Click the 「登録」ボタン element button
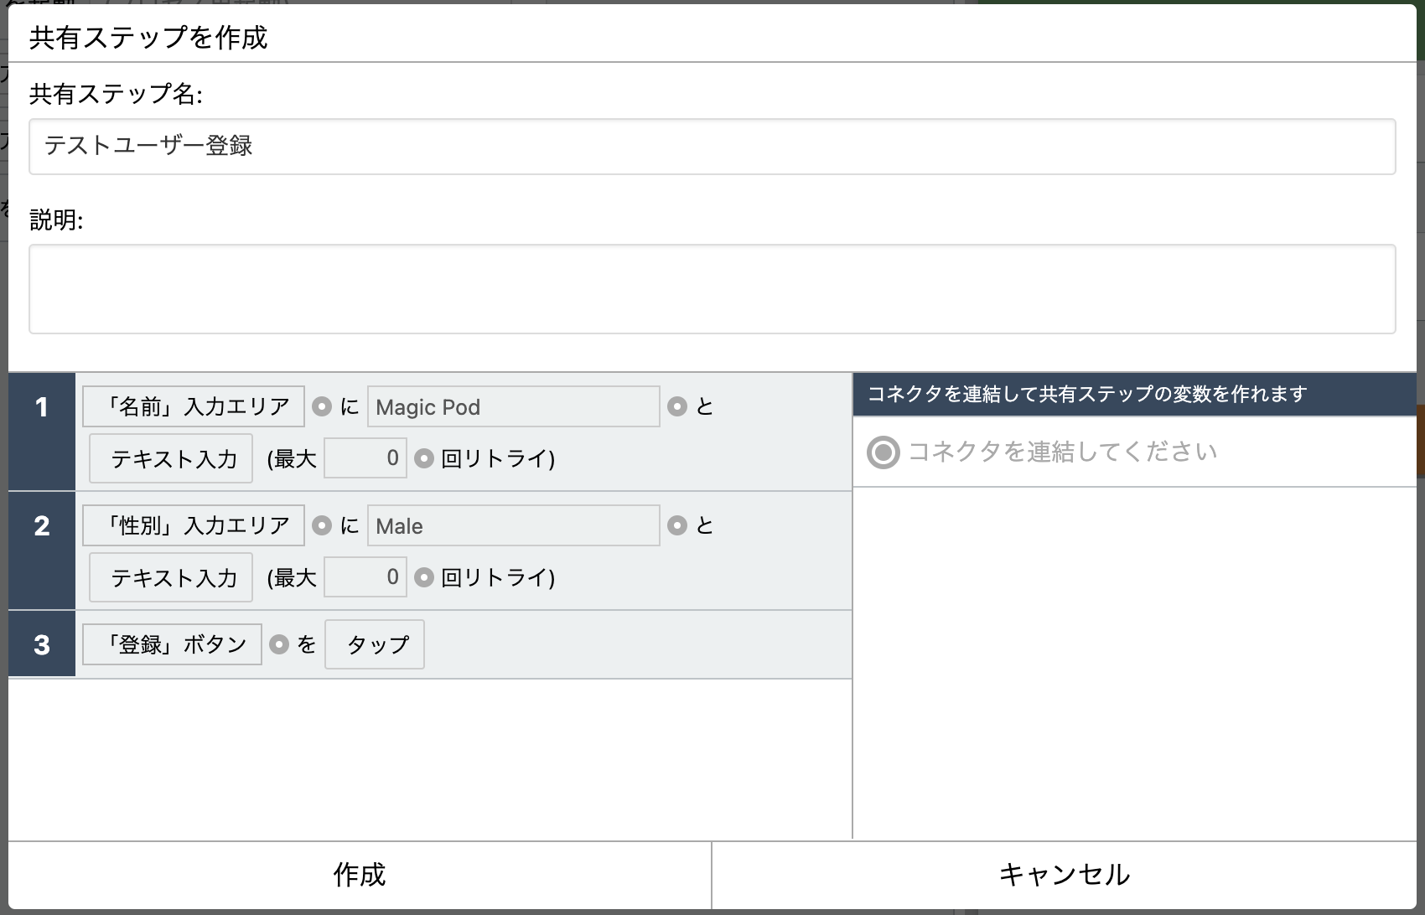 coord(173,644)
